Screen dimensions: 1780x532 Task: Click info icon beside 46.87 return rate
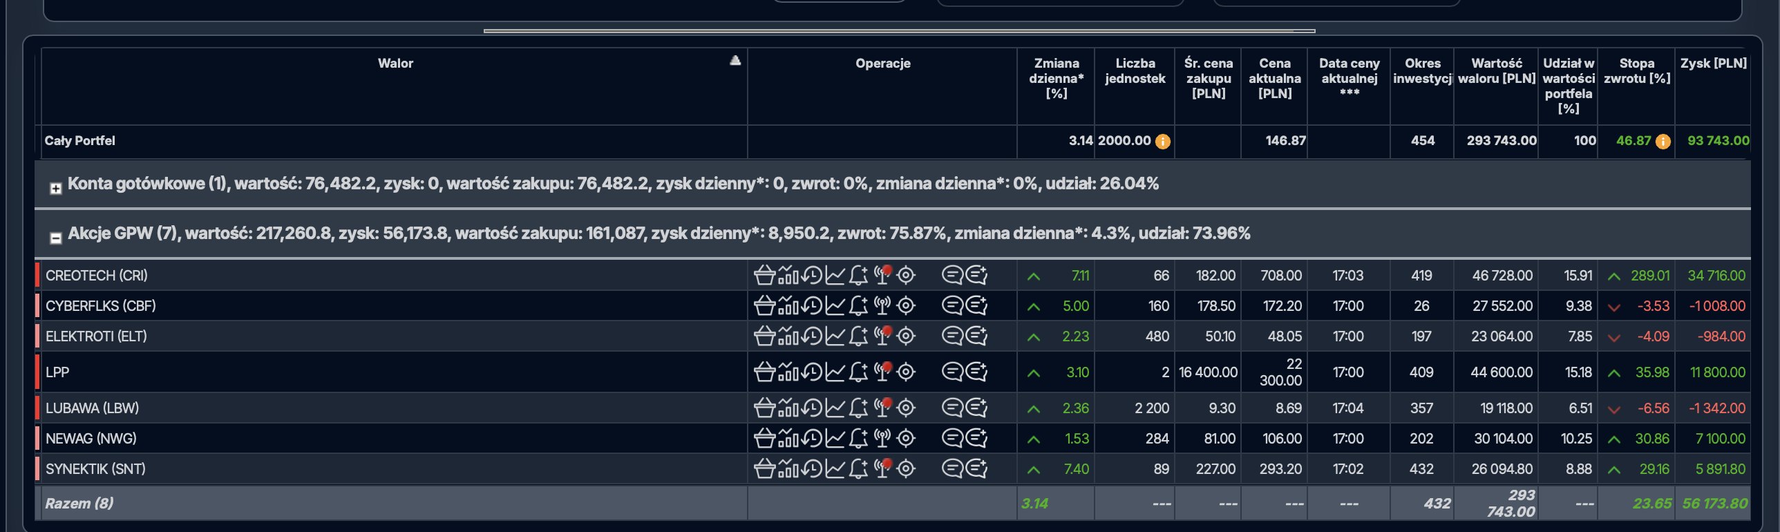pyautogui.click(x=1663, y=142)
